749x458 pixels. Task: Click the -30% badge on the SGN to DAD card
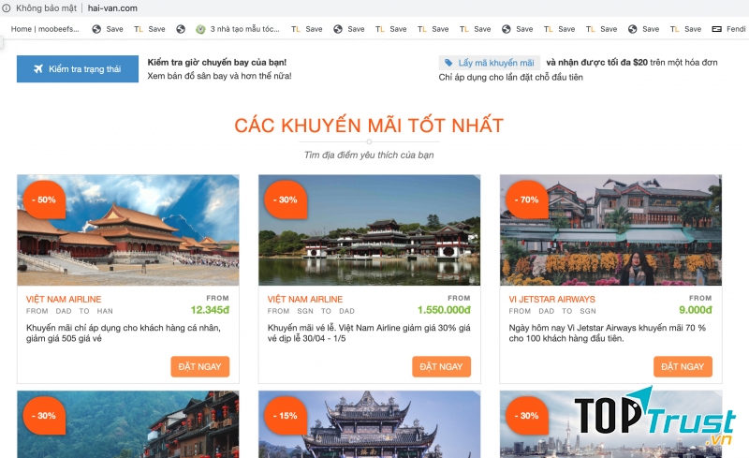click(x=286, y=199)
